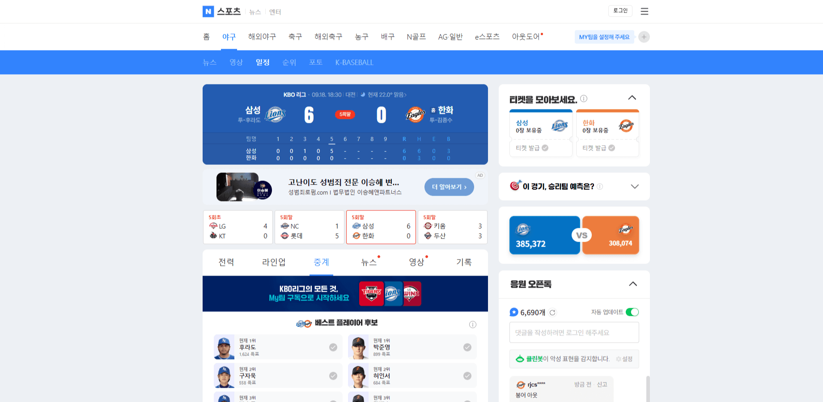Click the info icon next to 승리팀 예측은?
Screen dimensions: 823x402
[600, 186]
